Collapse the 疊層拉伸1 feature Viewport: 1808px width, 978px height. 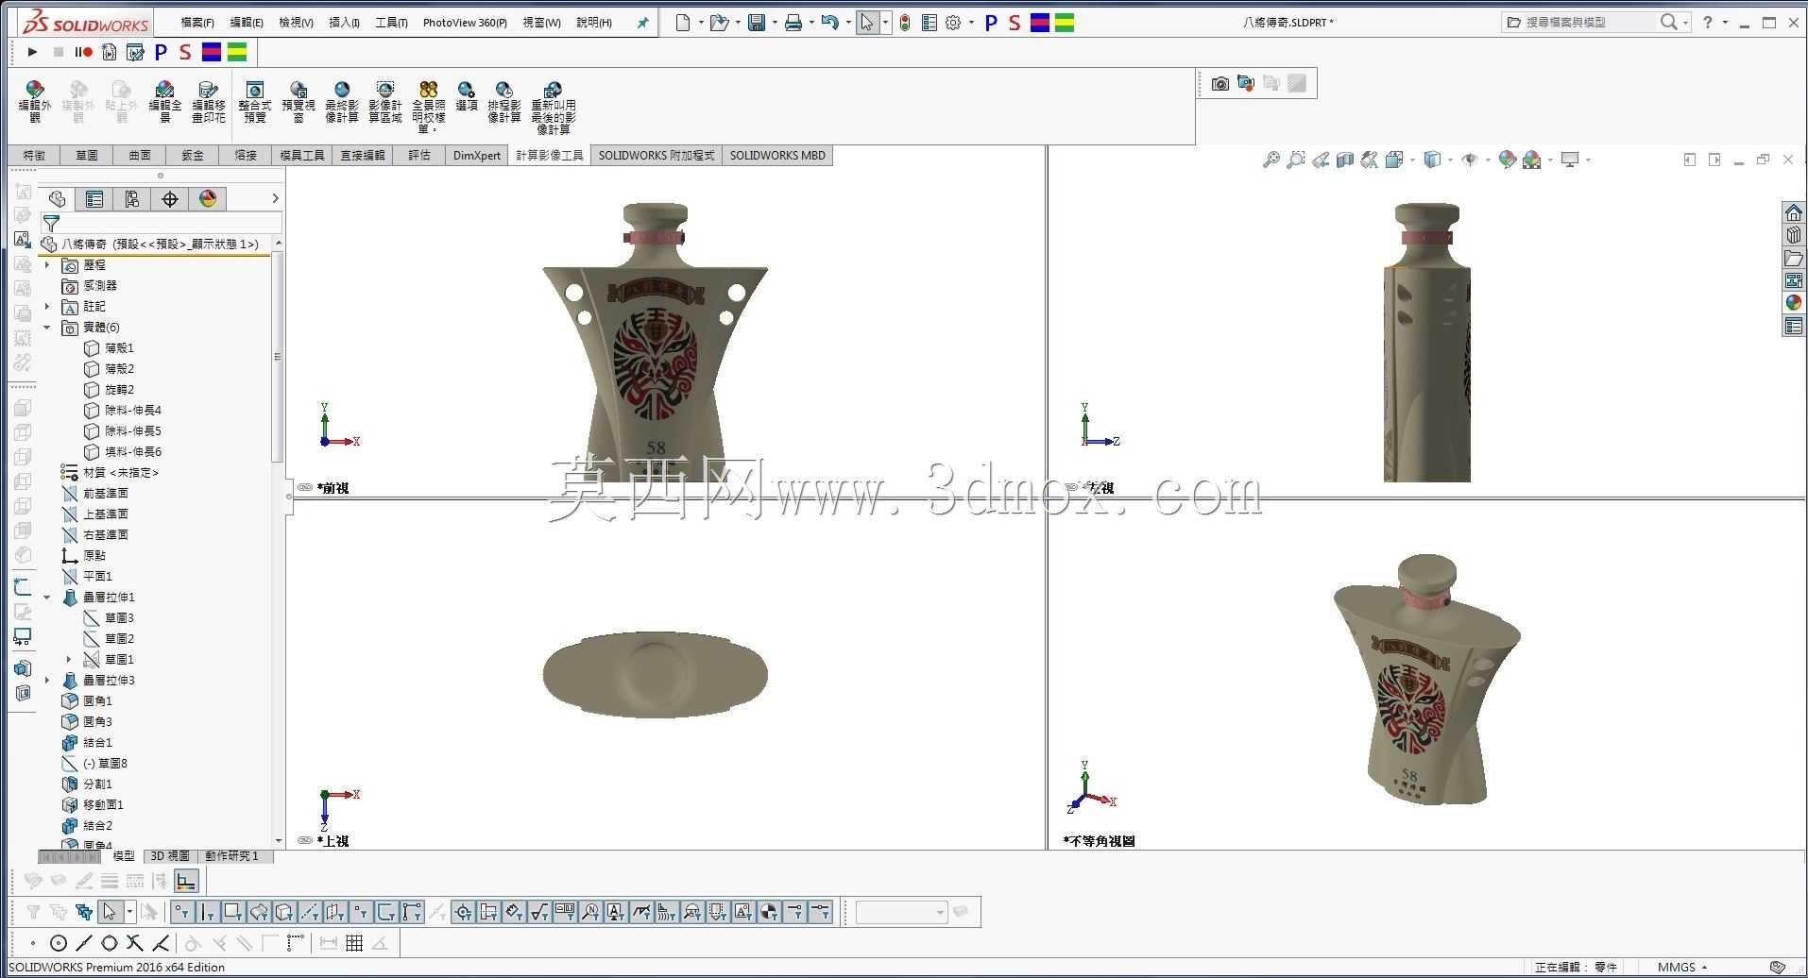(x=47, y=598)
